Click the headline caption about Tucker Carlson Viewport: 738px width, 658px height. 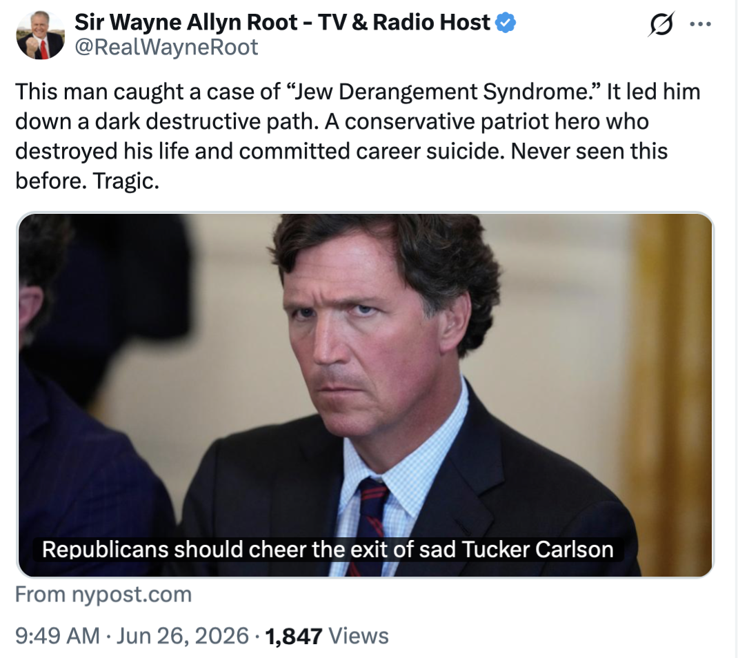[x=328, y=549]
